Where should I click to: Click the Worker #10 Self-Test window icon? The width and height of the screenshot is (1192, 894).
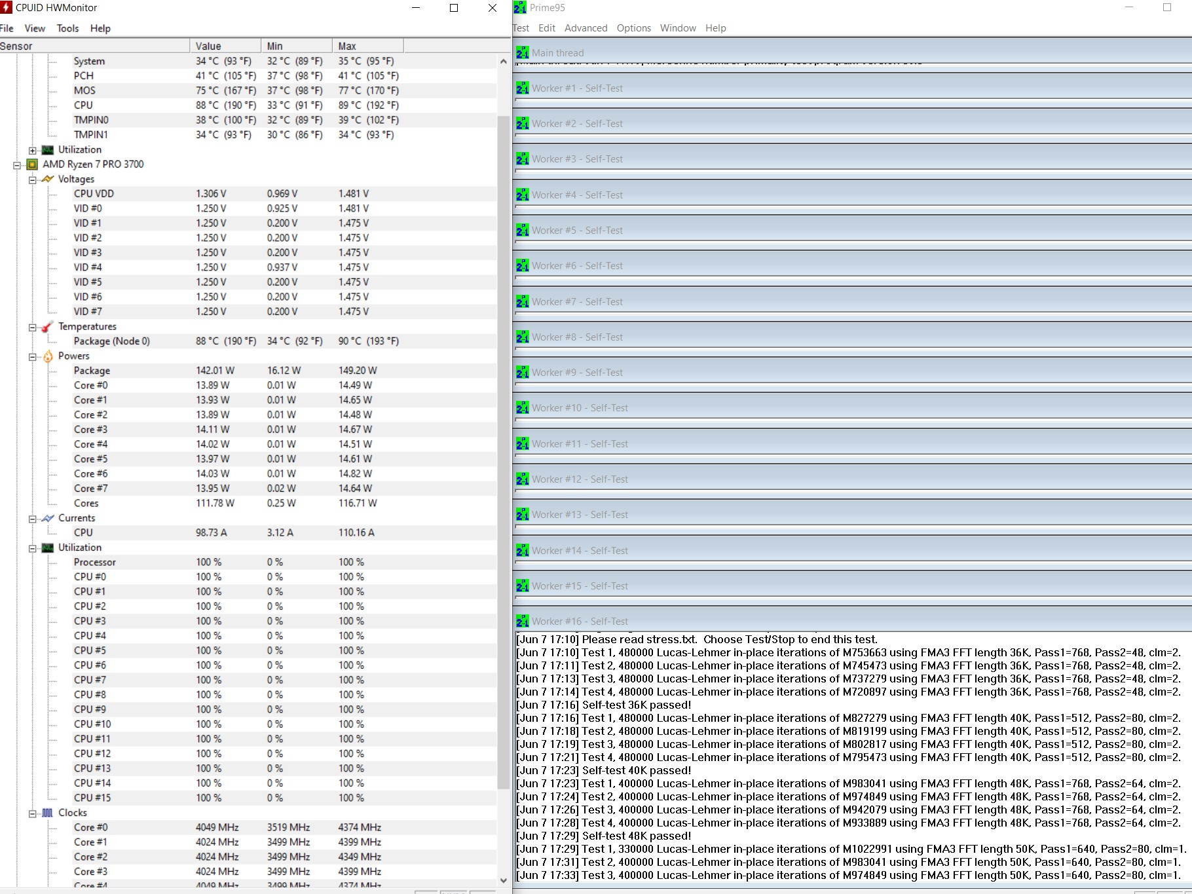coord(523,408)
